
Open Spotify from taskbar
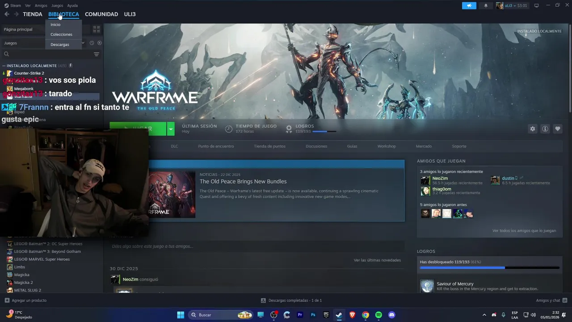379,315
